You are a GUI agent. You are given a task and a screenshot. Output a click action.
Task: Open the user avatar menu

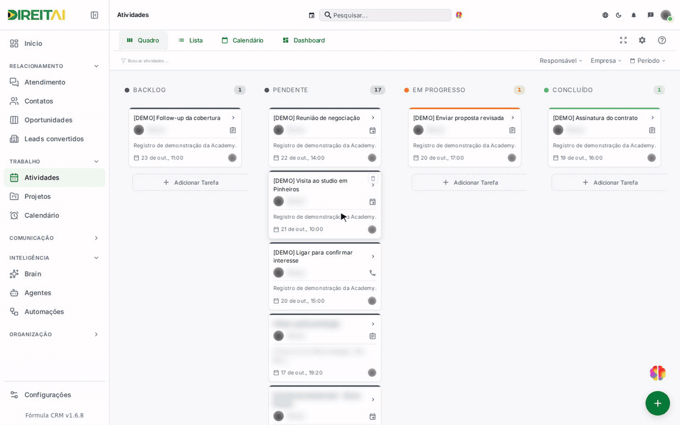pos(666,15)
